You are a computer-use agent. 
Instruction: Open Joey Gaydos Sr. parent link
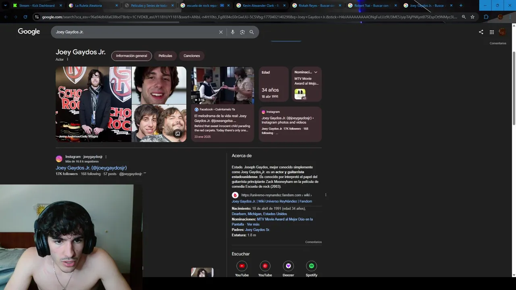pos(257,230)
